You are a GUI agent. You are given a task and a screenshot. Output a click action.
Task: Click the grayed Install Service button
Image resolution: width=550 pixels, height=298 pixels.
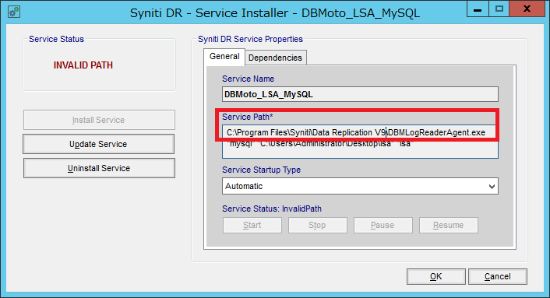coord(99,120)
